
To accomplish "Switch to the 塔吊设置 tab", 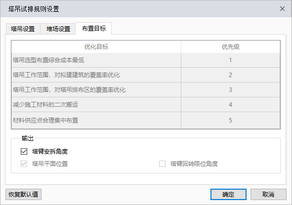I will [x=23, y=29].
